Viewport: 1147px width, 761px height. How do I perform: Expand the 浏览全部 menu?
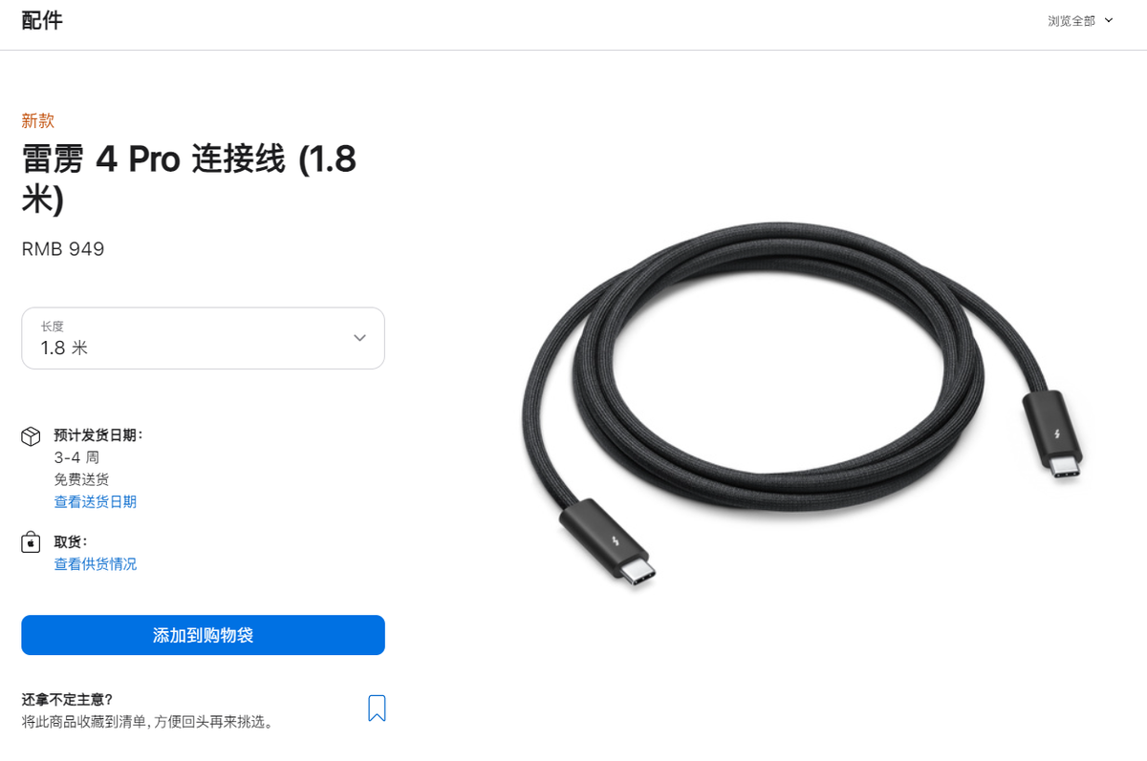tap(1080, 20)
